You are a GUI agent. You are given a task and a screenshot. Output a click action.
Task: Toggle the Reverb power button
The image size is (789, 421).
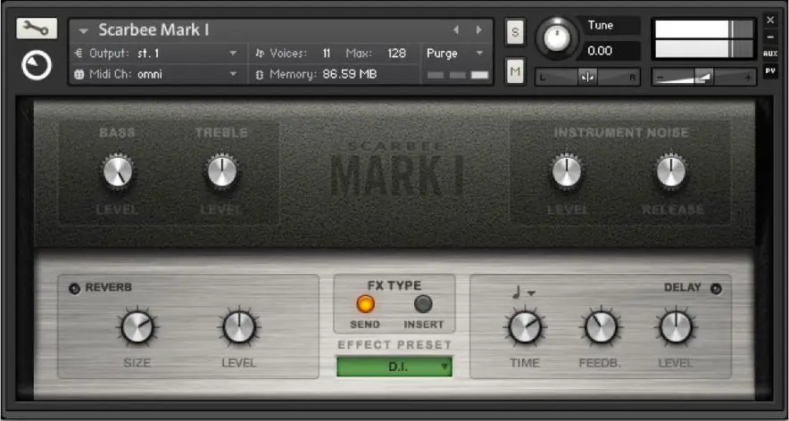point(74,289)
